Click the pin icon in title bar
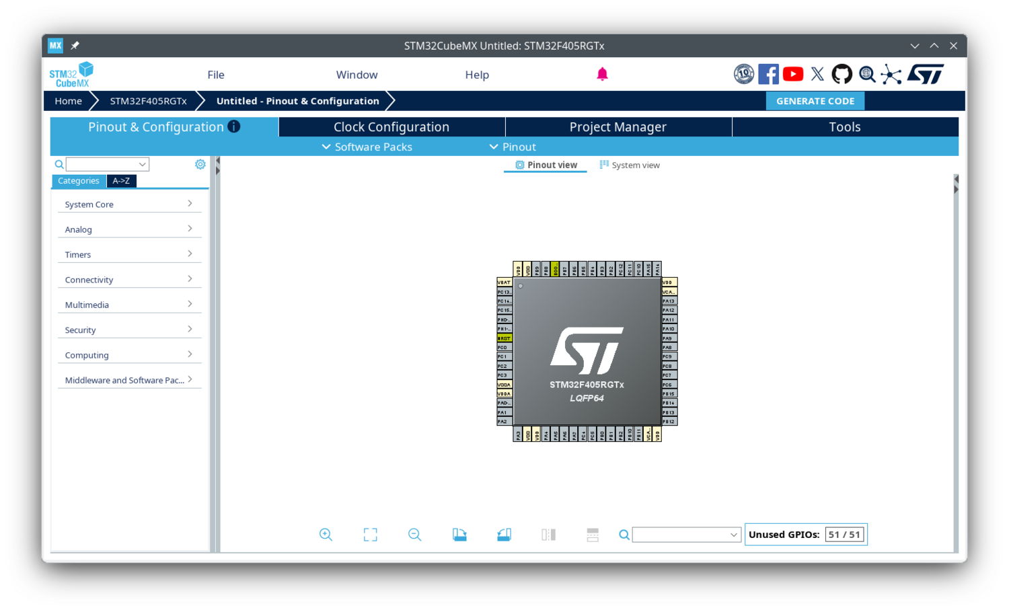The height and width of the screenshot is (612, 1009). (75, 45)
